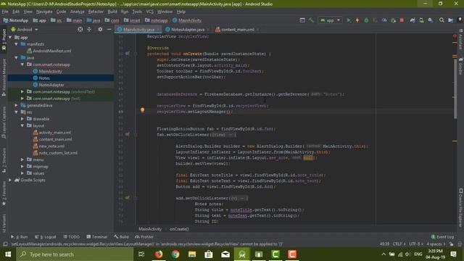Toggle the Layout Captures side tab
This screenshot has width=464, height=261.
[4, 123]
